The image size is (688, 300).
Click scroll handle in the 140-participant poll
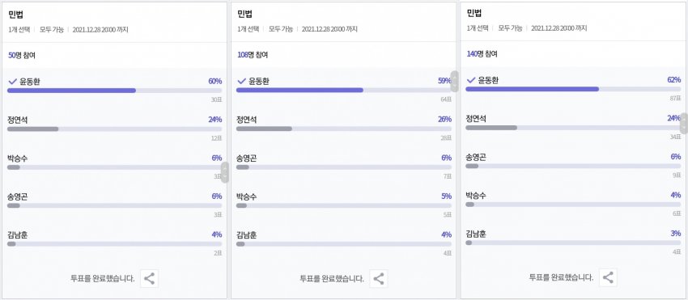pos(684,123)
